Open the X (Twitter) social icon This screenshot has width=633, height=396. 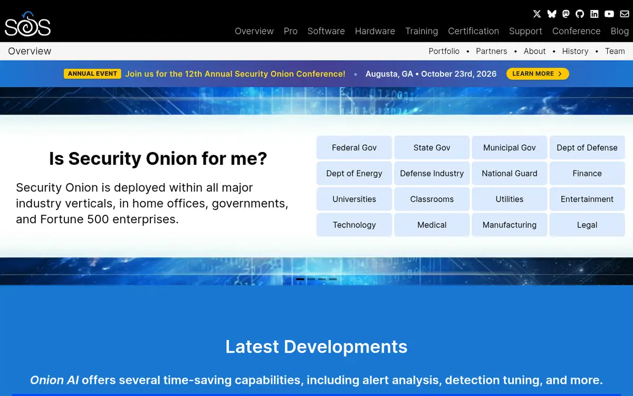coord(537,14)
